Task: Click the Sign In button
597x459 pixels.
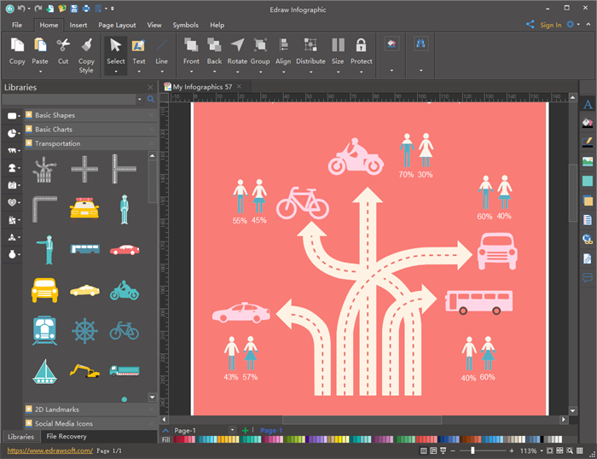Action: tap(550, 26)
